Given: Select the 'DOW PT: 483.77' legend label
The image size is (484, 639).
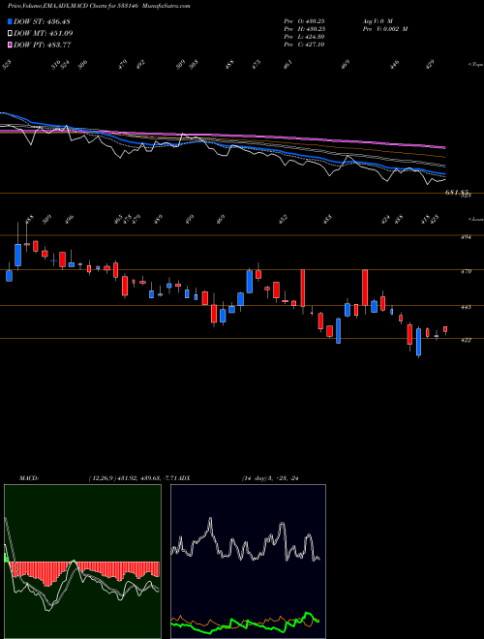Looking at the screenshot, I should [x=43, y=45].
